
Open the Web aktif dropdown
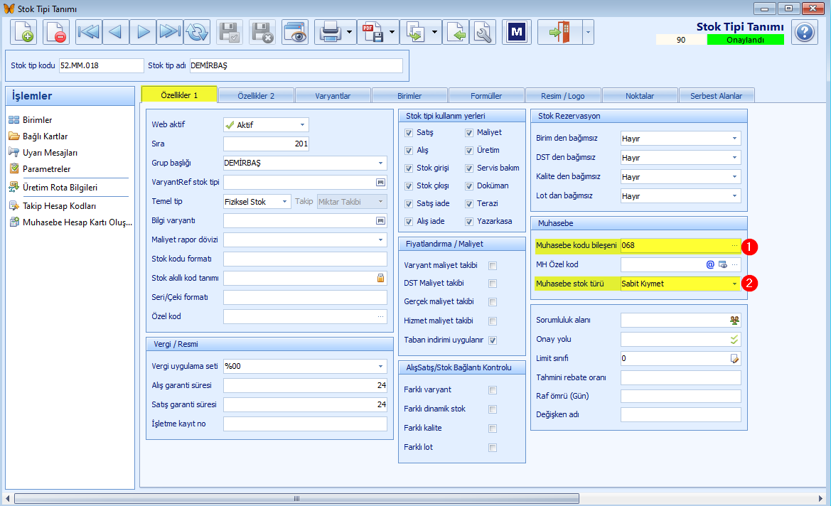tap(302, 125)
